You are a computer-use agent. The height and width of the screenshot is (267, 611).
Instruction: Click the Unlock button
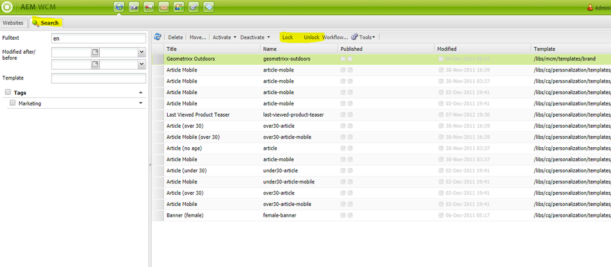coord(312,37)
